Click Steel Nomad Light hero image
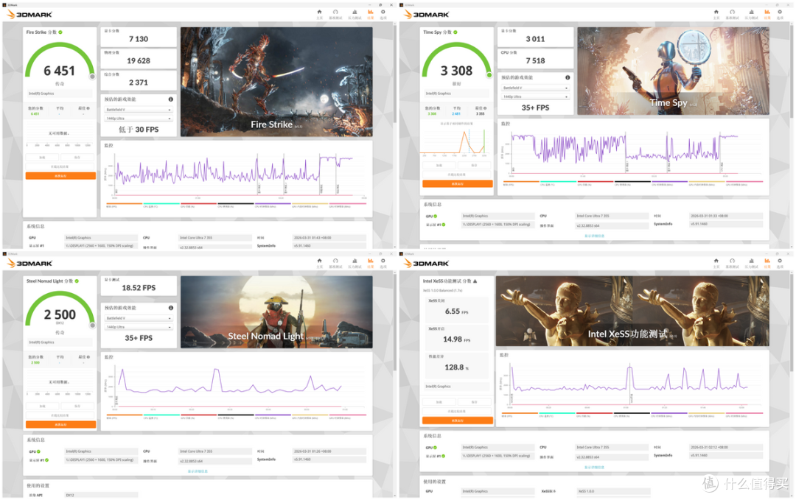Image resolution: width=796 pixels, height=500 pixels. tap(276, 312)
